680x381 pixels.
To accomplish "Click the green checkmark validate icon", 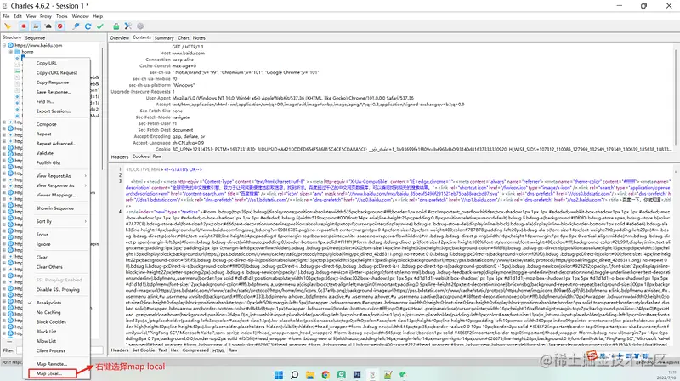I will pyautogui.click(x=100, y=26).
